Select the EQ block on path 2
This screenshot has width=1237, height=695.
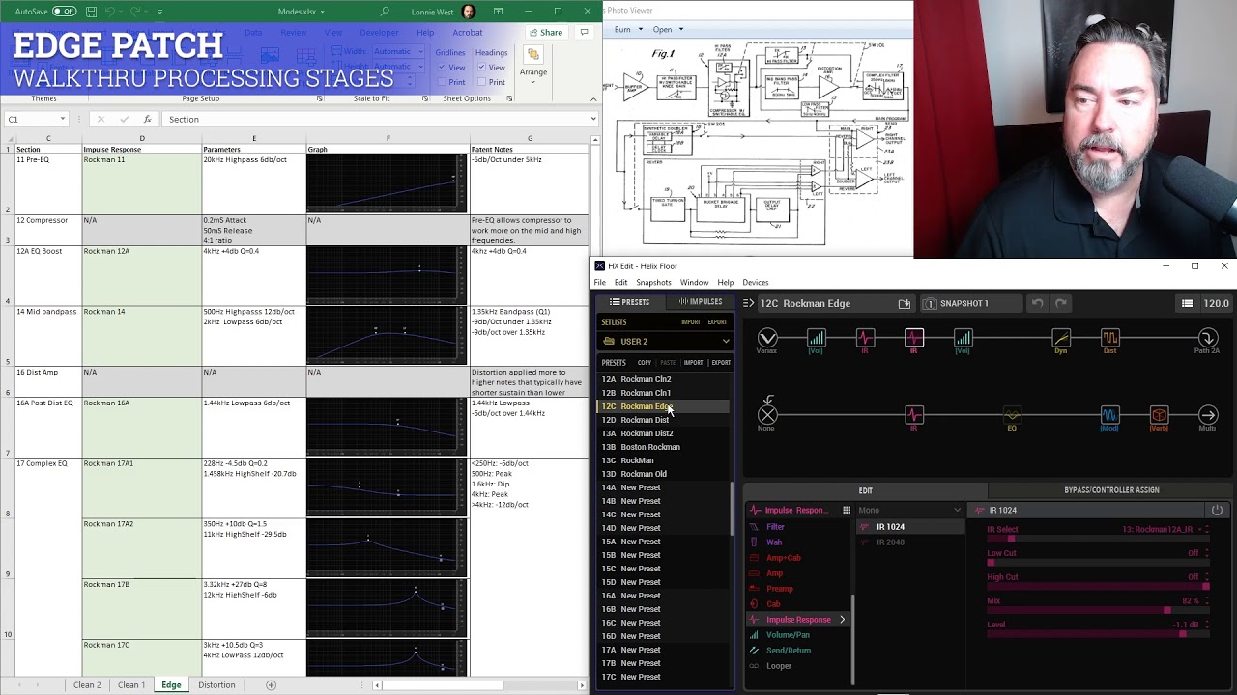coord(1012,415)
